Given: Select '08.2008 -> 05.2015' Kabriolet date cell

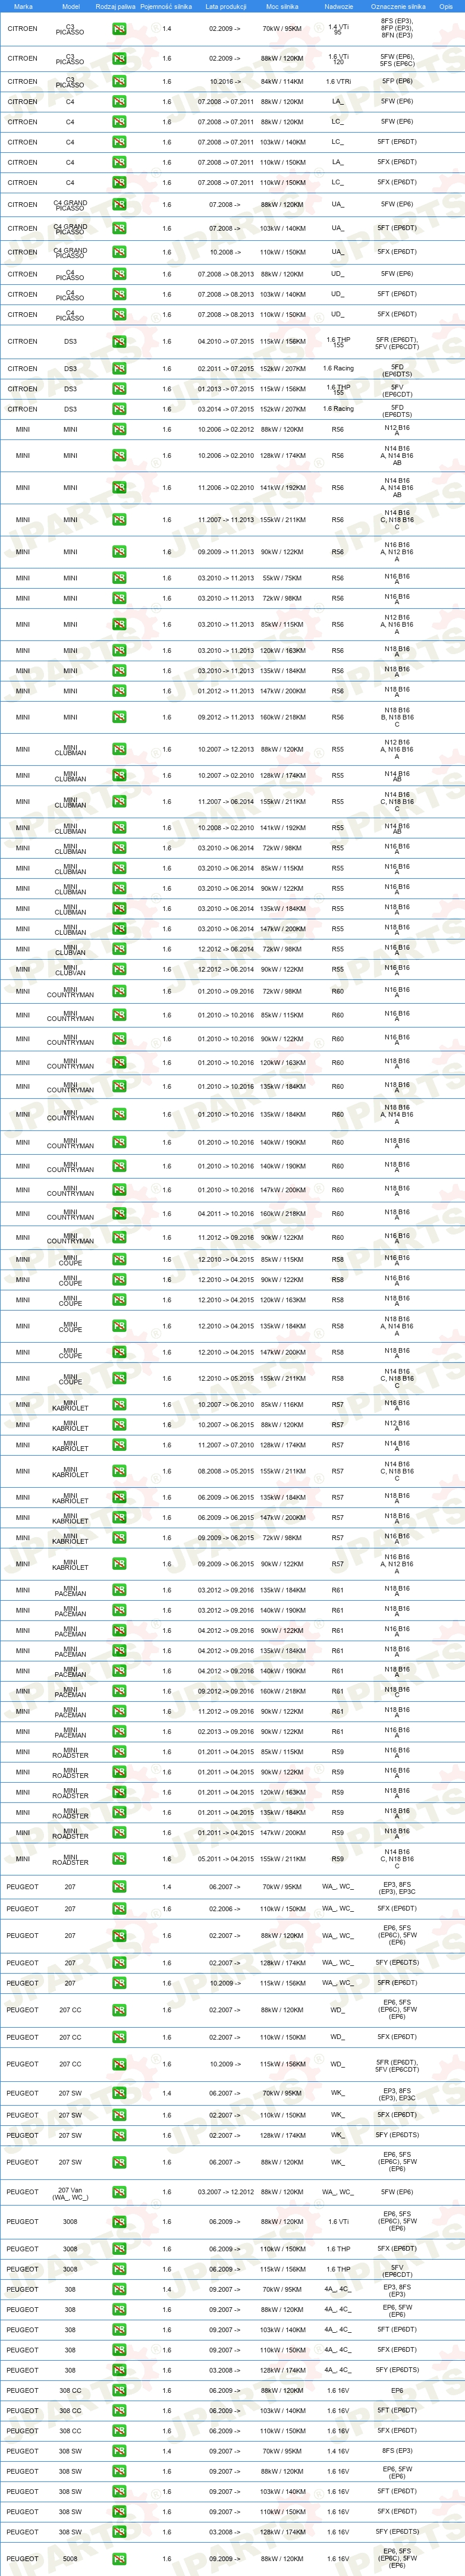Looking at the screenshot, I should pyautogui.click(x=225, y=1471).
